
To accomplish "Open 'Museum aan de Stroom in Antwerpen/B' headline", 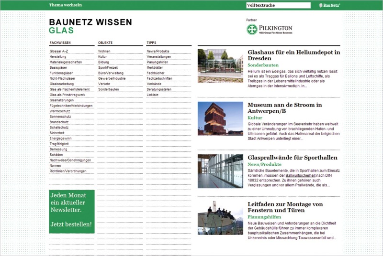I will pyautogui.click(x=285, y=108).
